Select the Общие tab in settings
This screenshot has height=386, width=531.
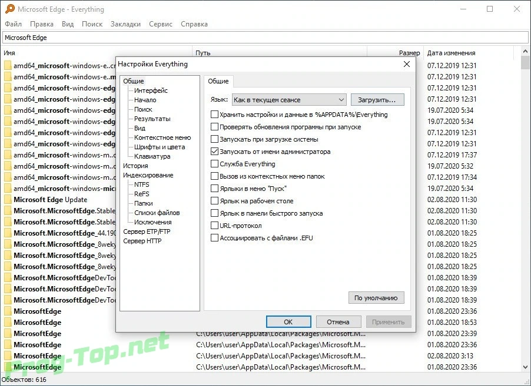pyautogui.click(x=218, y=81)
